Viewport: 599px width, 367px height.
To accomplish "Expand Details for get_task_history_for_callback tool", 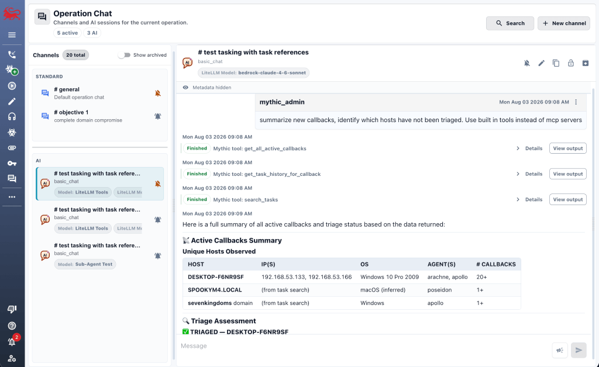I will [x=529, y=174].
